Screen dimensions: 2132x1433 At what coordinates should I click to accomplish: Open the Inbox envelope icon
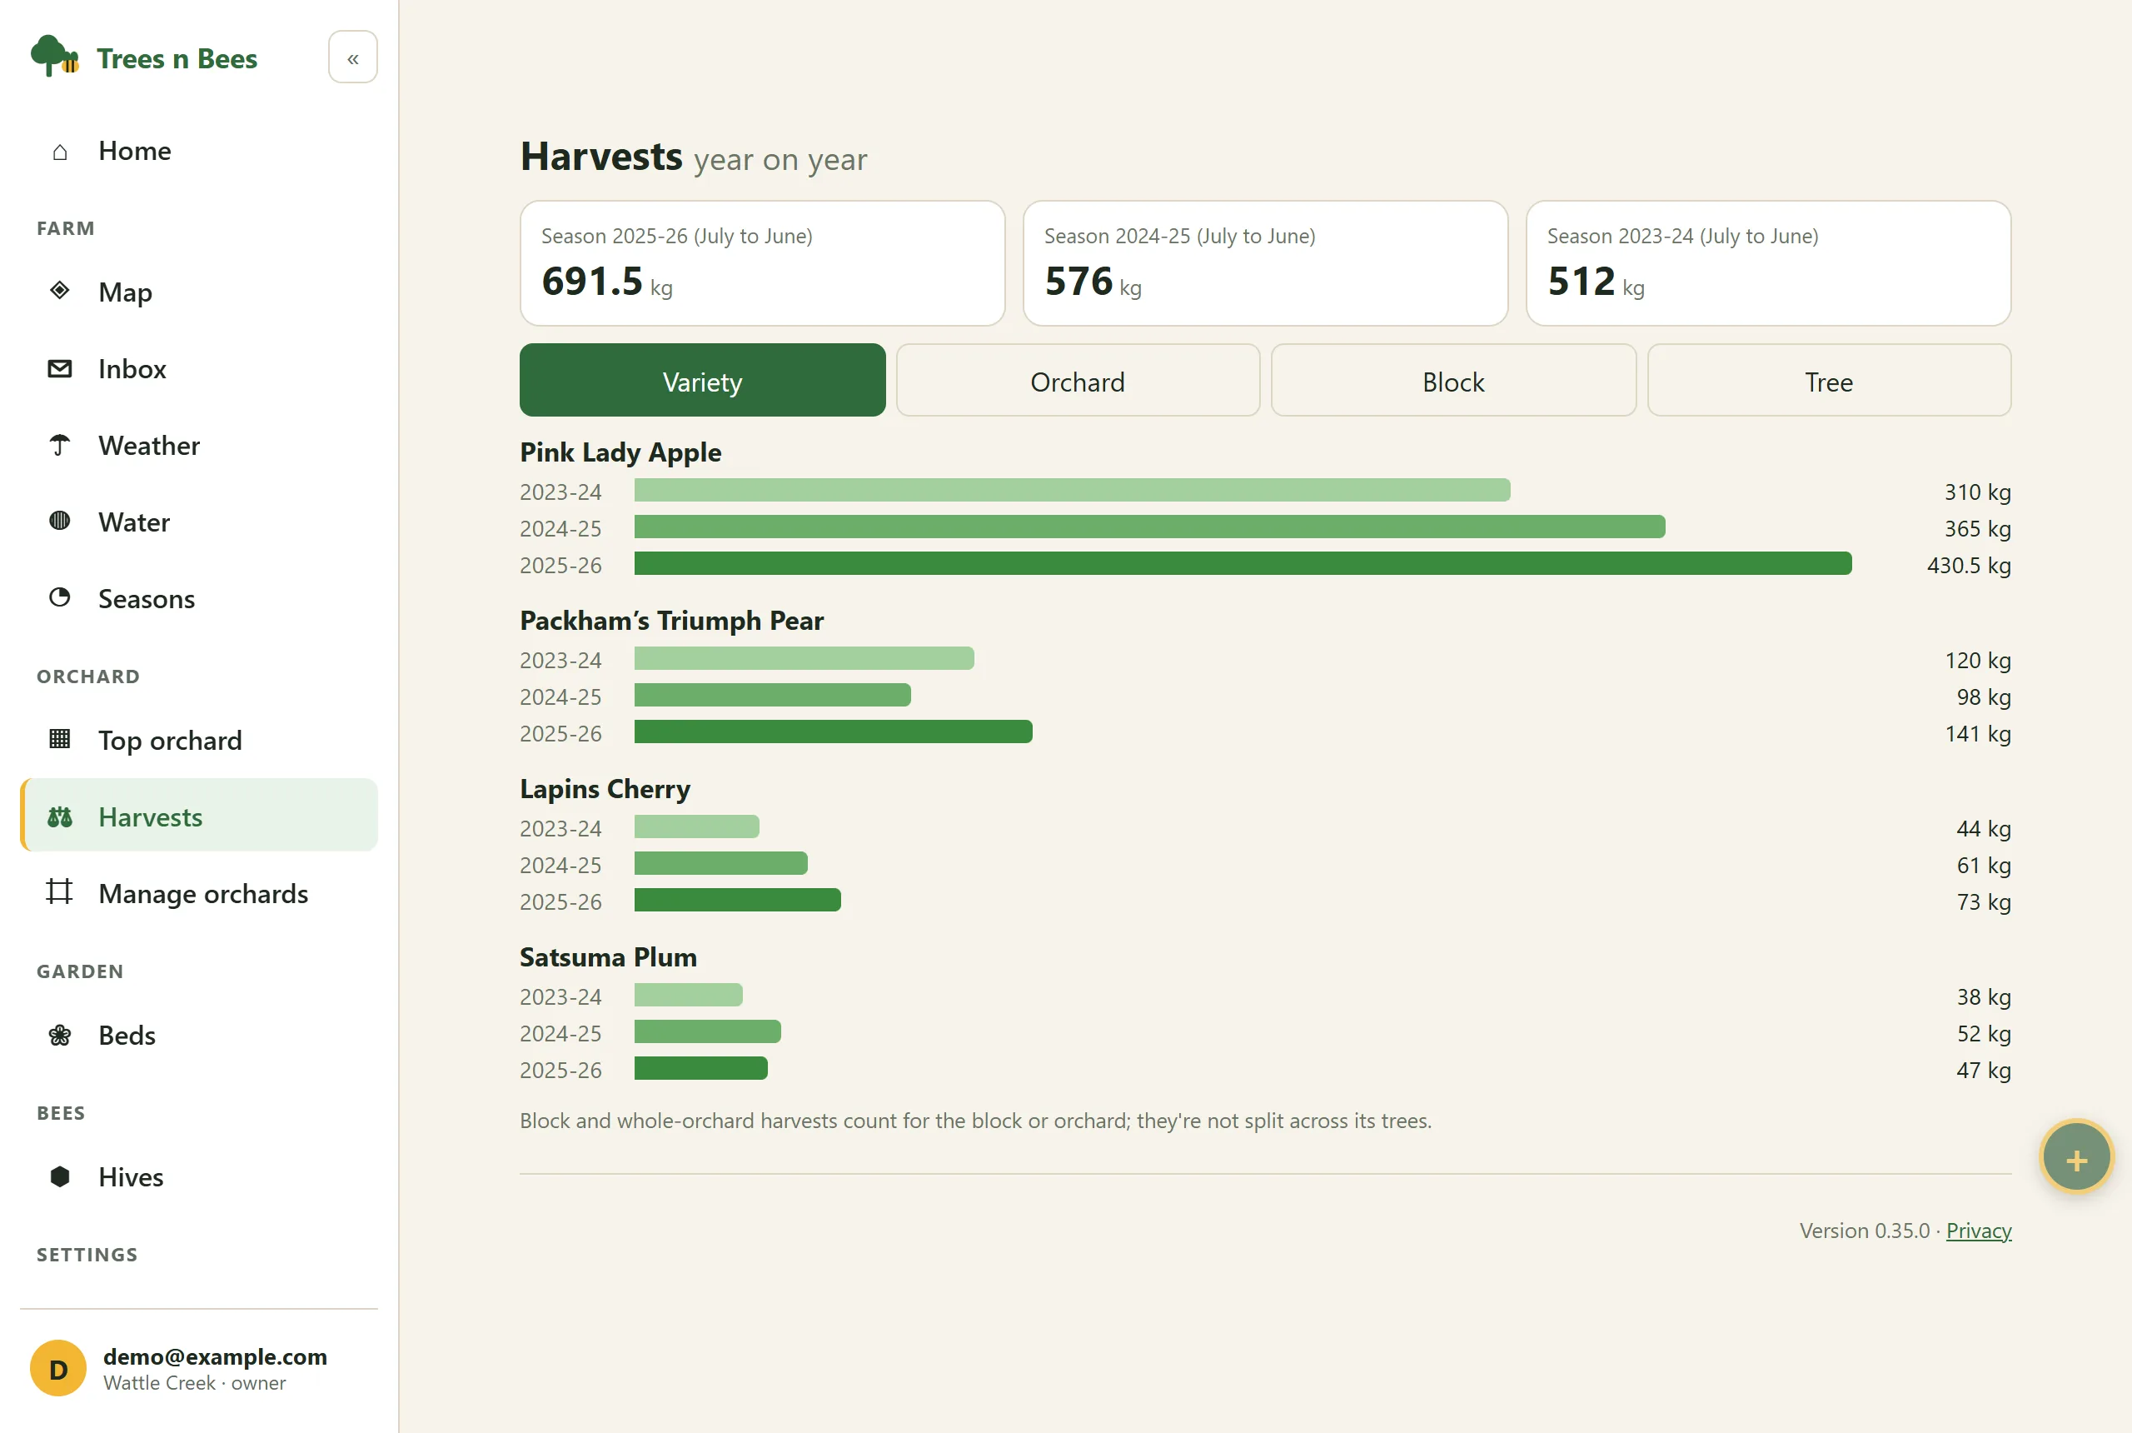pos(59,368)
